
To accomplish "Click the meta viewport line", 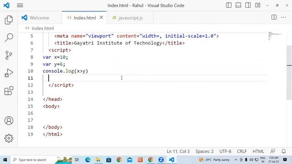I will [136, 36].
